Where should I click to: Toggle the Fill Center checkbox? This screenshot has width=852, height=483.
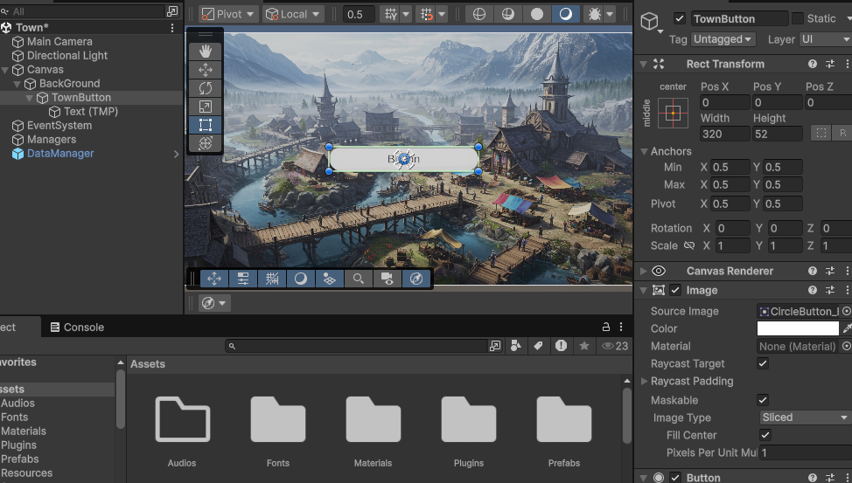pos(765,435)
